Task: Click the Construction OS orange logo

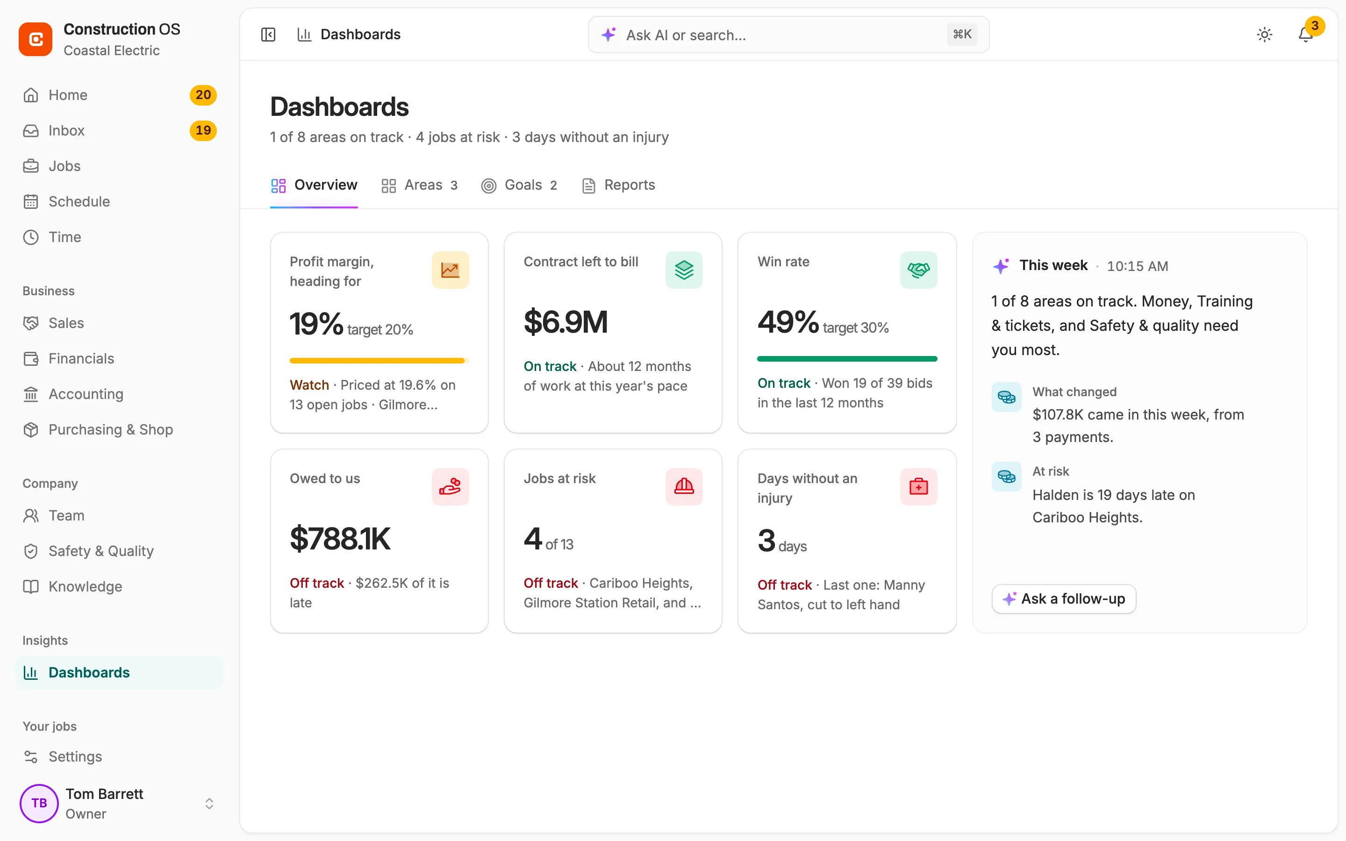Action: [36, 40]
